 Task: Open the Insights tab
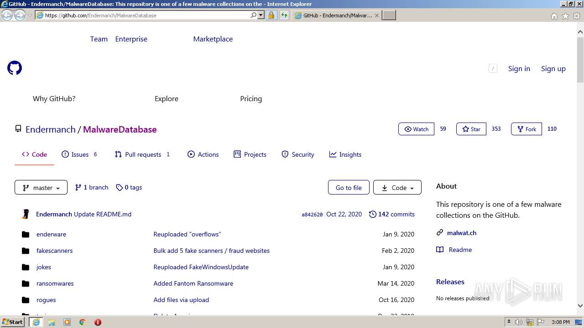[x=345, y=154]
